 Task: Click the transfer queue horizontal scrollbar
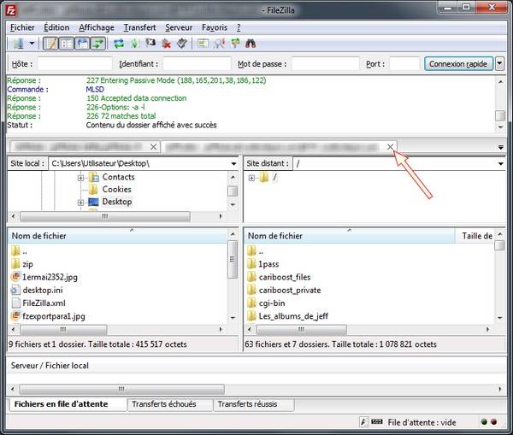click(121, 389)
